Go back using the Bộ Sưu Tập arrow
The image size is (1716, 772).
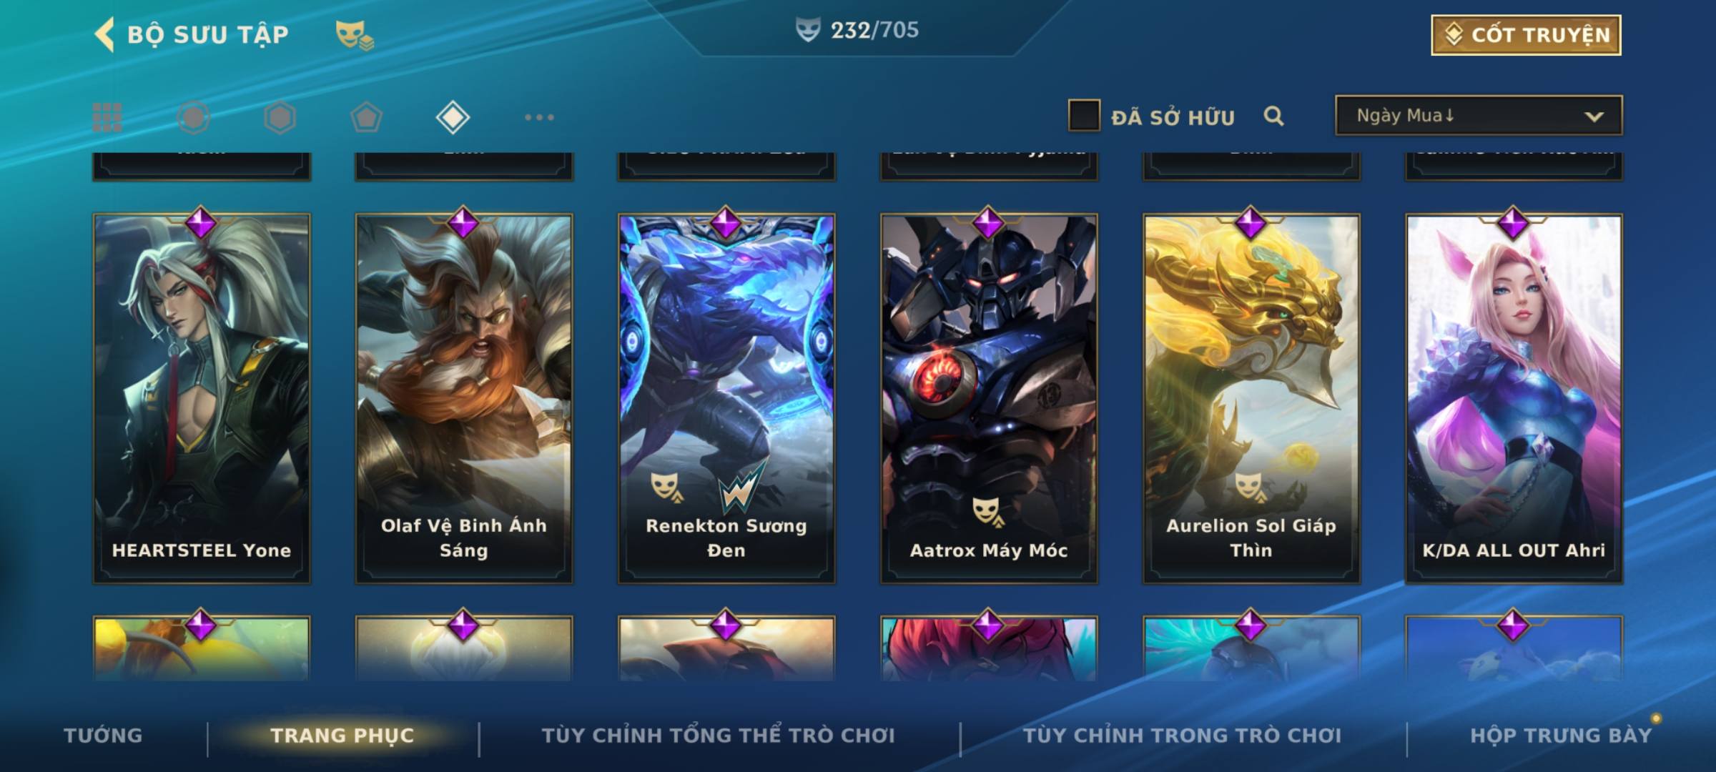[x=104, y=34]
